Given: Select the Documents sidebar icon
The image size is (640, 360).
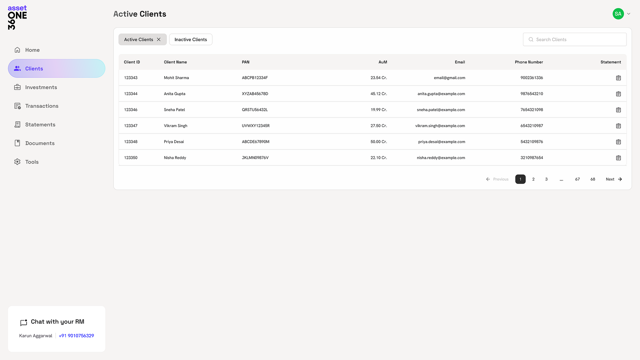Looking at the screenshot, I should coord(17,143).
